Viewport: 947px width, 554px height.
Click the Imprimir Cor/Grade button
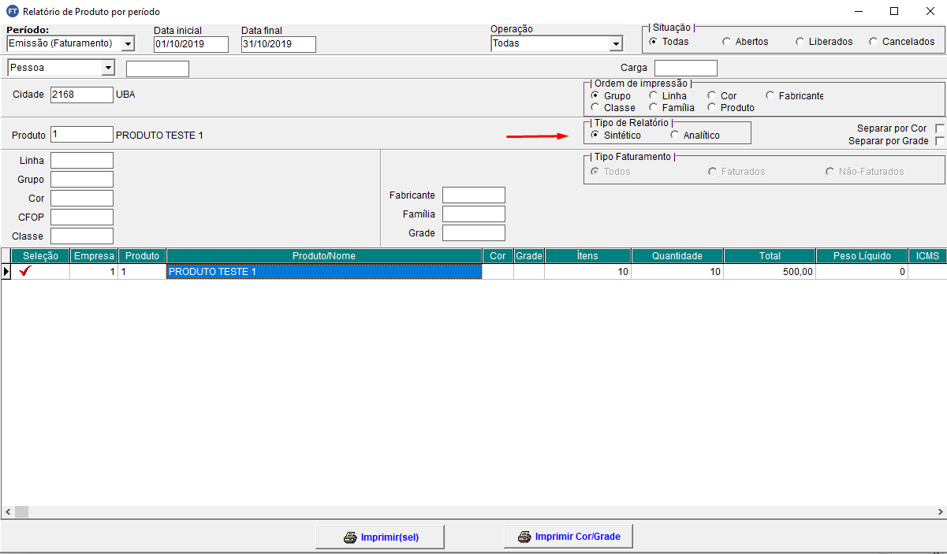pos(568,537)
